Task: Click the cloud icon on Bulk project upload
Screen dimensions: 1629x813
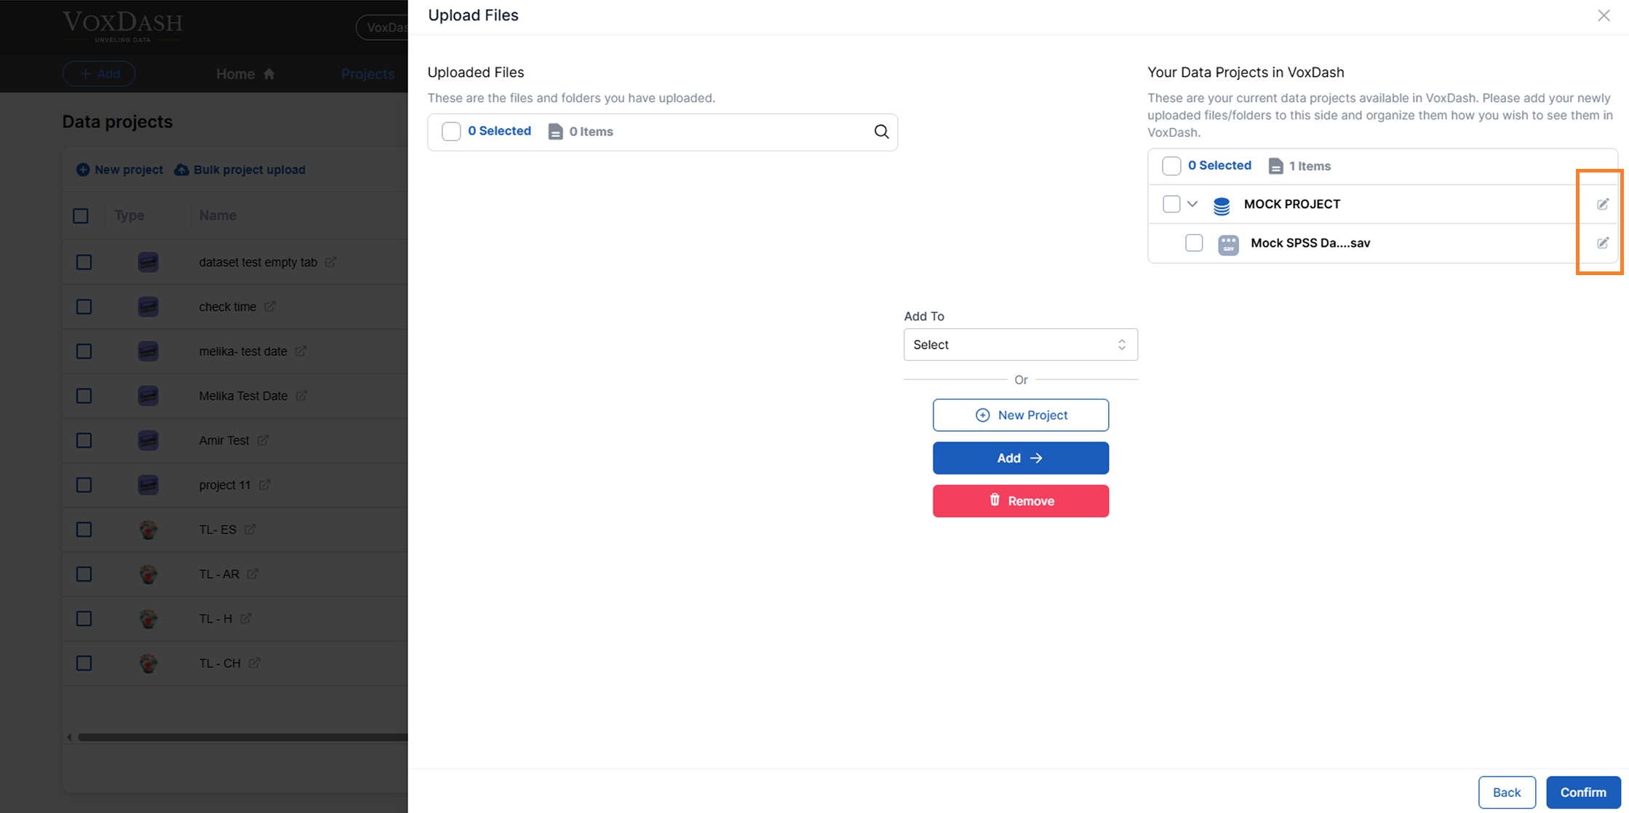Action: click(180, 170)
